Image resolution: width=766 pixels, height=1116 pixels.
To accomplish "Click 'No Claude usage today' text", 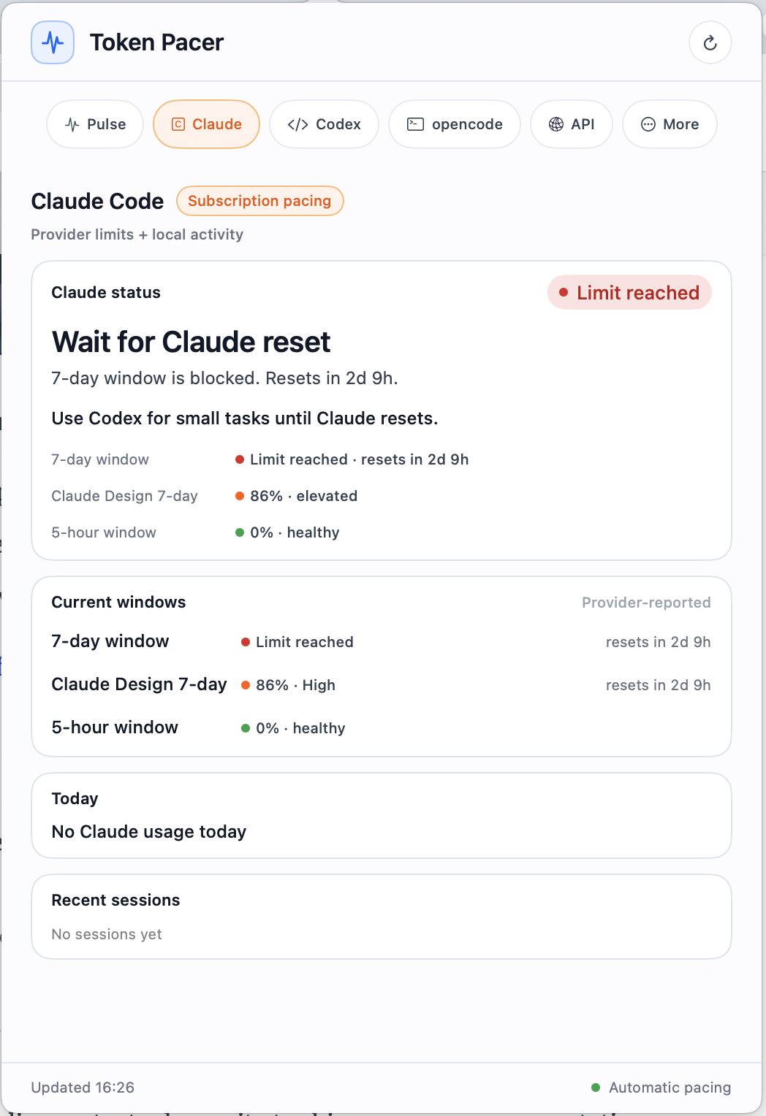I will [149, 832].
